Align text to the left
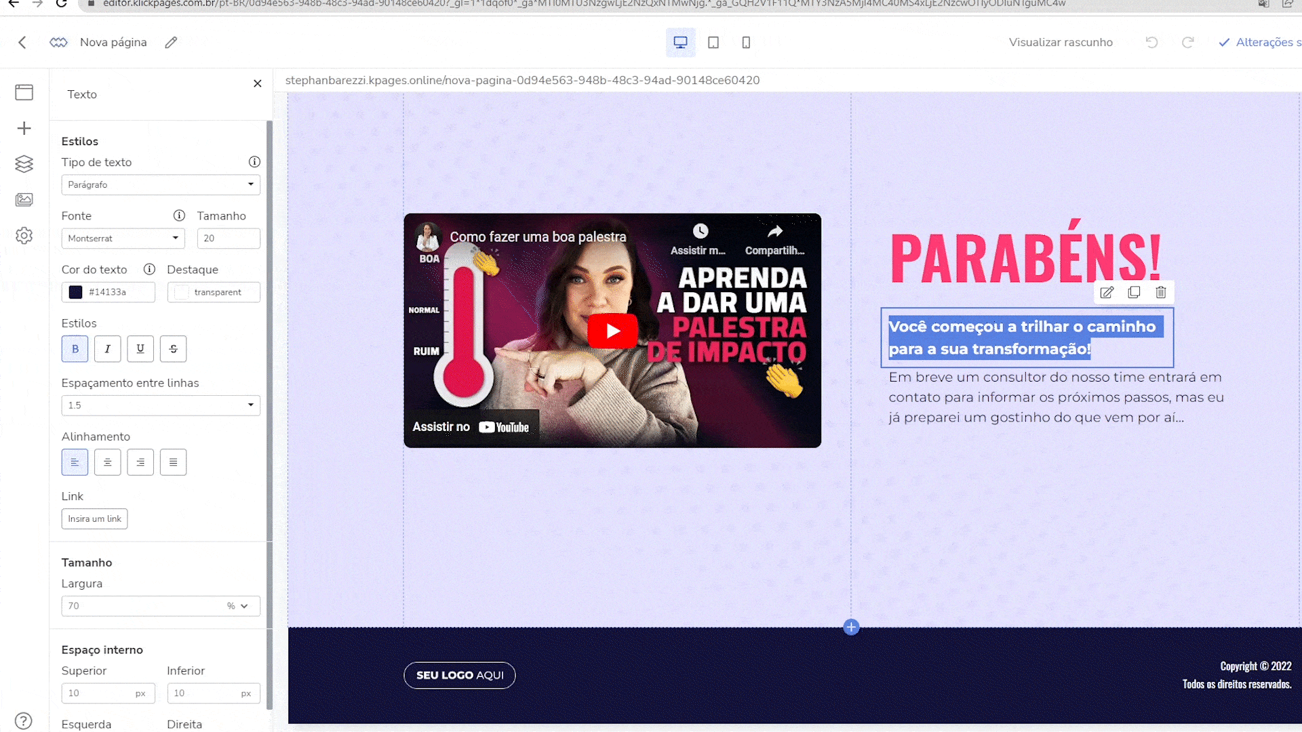Image resolution: width=1302 pixels, height=732 pixels. point(75,462)
